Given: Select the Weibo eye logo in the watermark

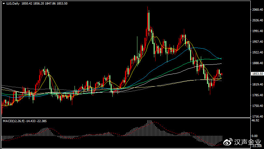Looking at the screenshot, I should (x=228, y=142).
